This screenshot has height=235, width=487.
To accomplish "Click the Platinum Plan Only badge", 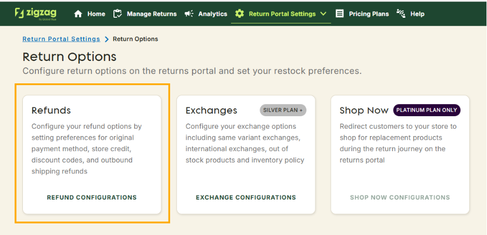I will (x=427, y=110).
